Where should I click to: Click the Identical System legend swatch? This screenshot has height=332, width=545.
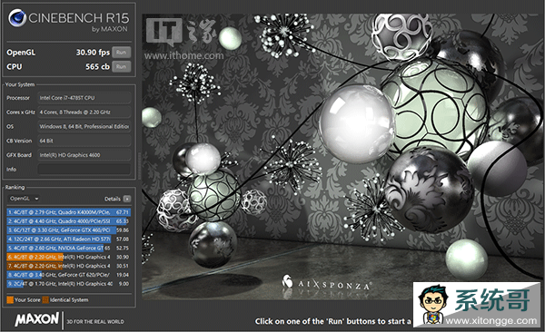(45, 299)
